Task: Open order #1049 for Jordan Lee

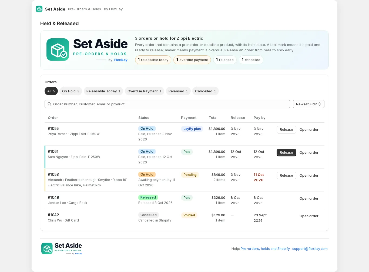Action: coord(309,199)
